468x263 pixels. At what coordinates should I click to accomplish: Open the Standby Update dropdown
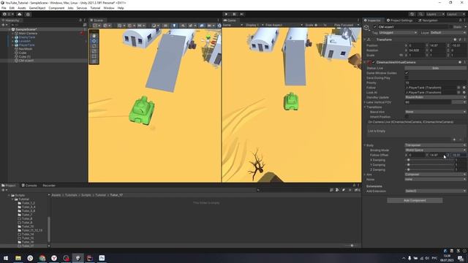435,97
